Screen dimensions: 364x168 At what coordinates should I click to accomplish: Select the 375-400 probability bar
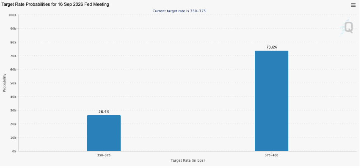click(271, 101)
